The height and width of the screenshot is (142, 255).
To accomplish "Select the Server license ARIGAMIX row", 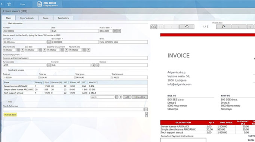I will click(75, 86).
